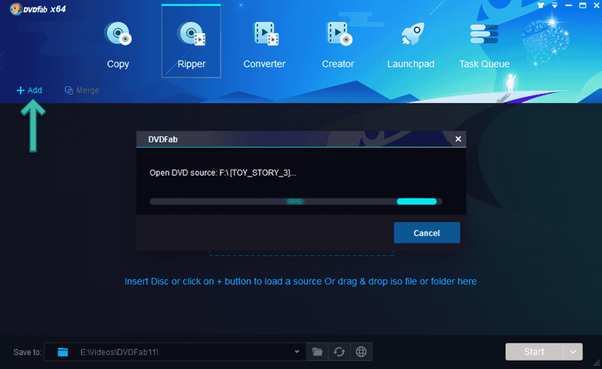
Task: Click the 'Open DVD source: F:\ [TOY_STORY_3]...' text
Action: click(223, 173)
